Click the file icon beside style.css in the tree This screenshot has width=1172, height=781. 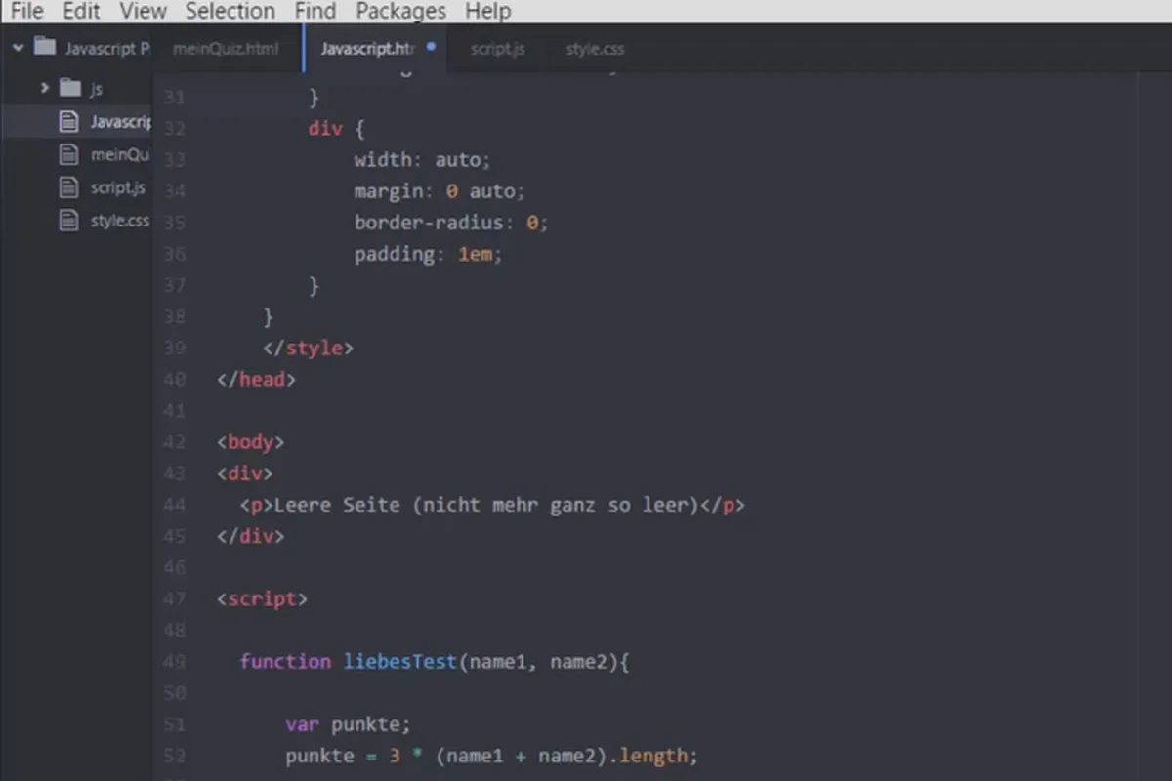click(x=68, y=221)
